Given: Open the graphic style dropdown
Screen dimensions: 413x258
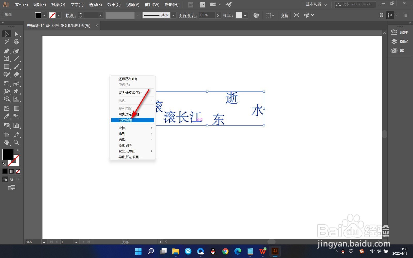Looking at the screenshot, I should (245, 15).
